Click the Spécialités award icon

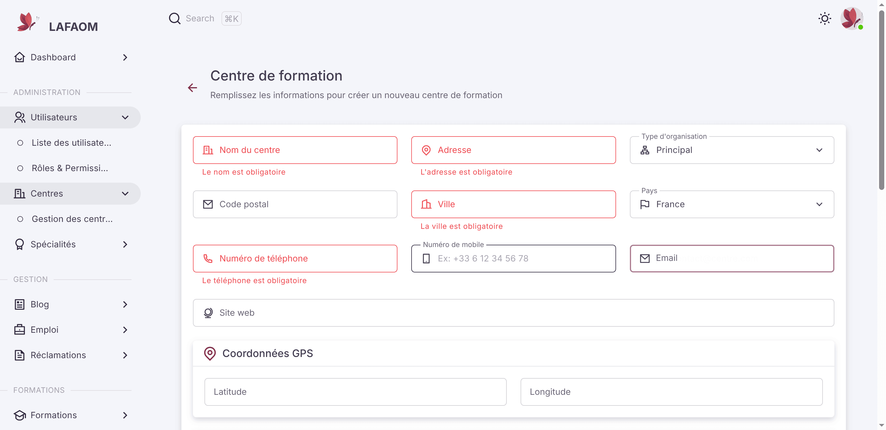point(20,244)
